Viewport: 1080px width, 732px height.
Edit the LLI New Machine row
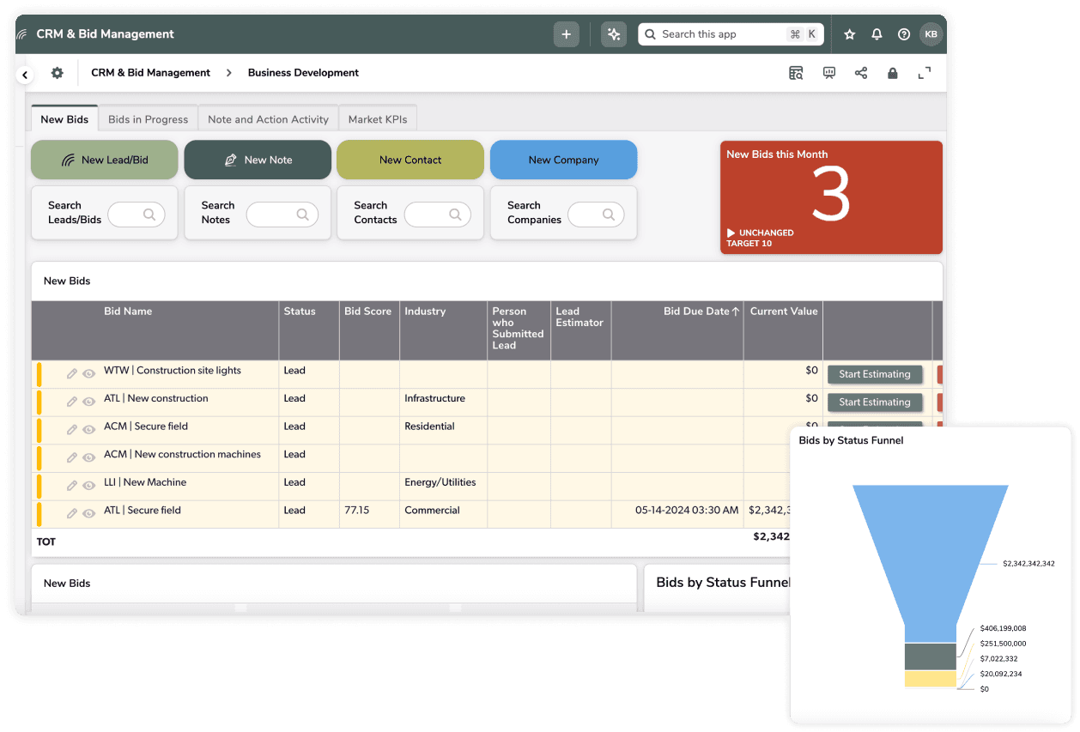tap(72, 486)
